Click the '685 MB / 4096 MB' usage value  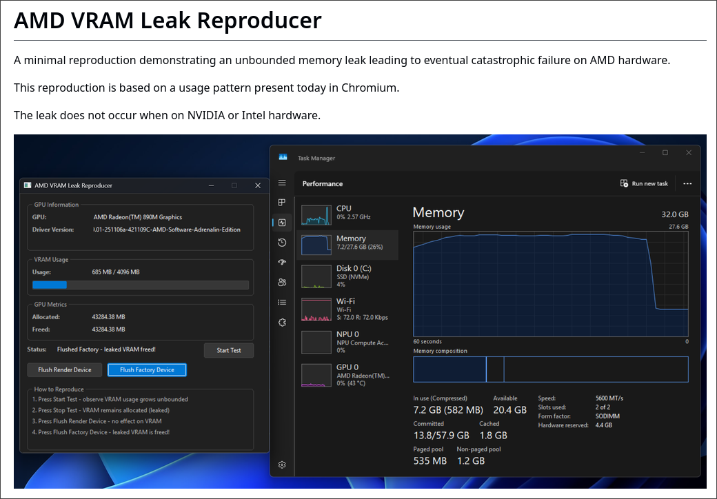click(116, 272)
